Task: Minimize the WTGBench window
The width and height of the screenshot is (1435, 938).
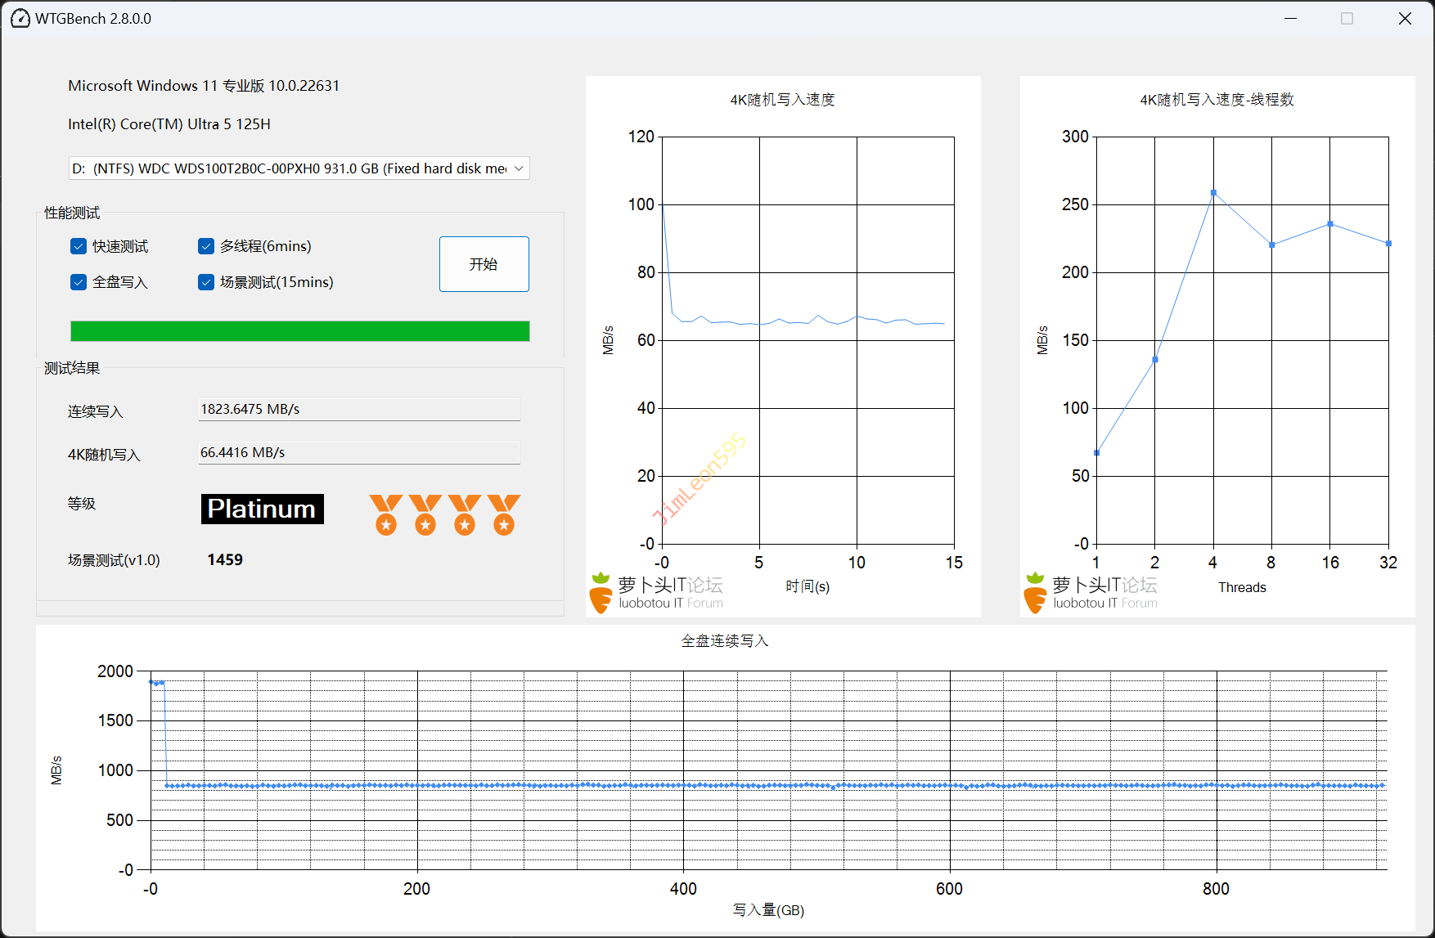Action: [x=1291, y=18]
